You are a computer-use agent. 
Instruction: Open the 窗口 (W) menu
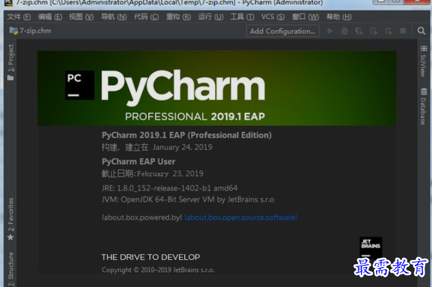coord(305,17)
